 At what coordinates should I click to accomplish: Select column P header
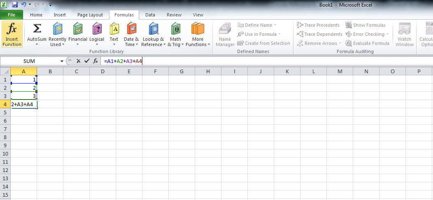point(419,71)
